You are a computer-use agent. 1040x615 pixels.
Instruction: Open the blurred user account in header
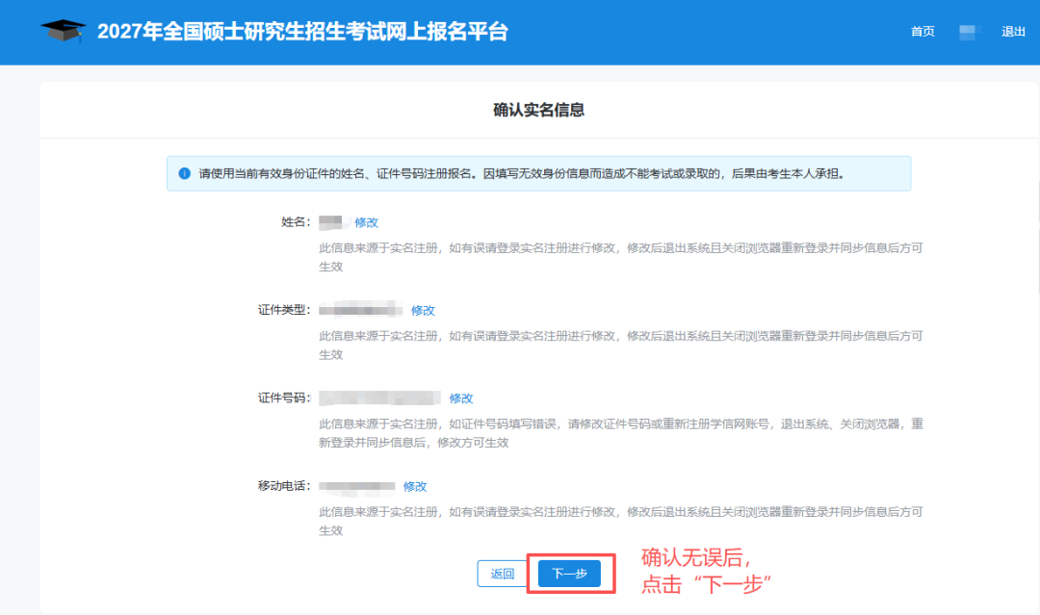pyautogui.click(x=969, y=31)
